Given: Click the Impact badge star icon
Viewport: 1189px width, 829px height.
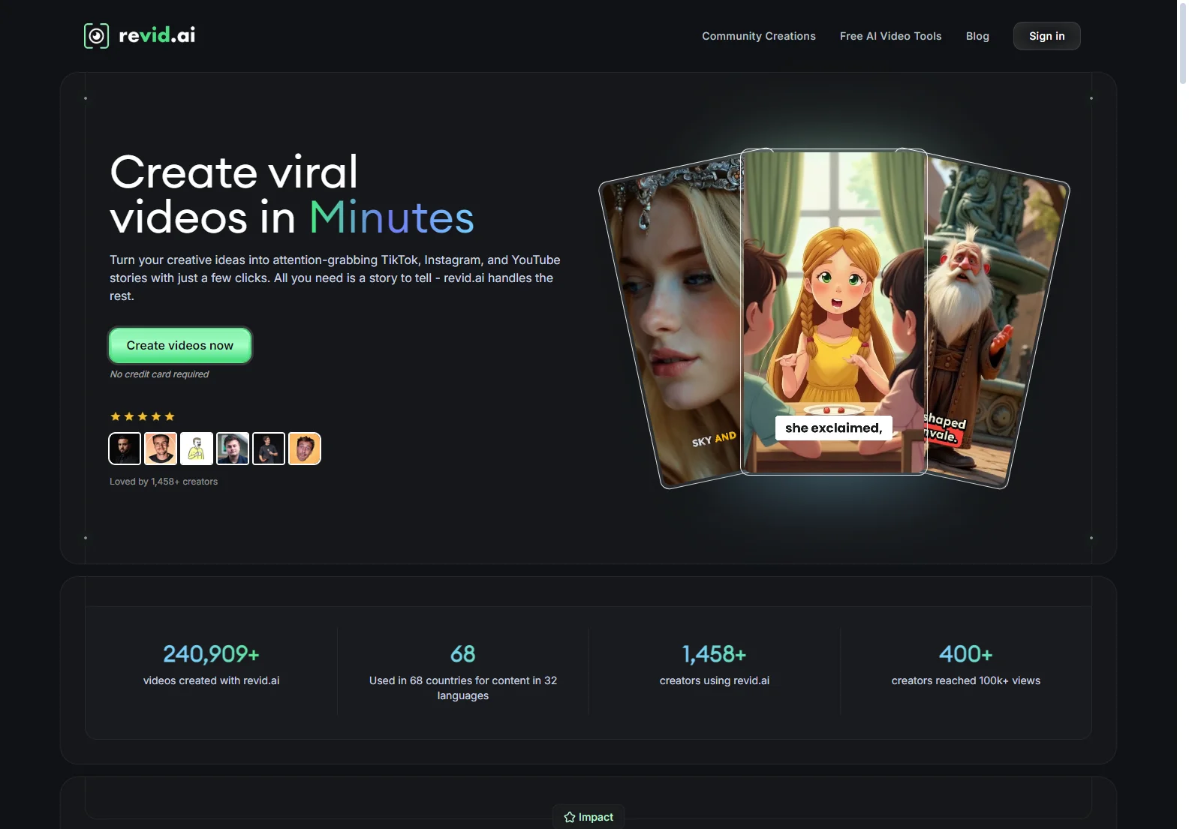Looking at the screenshot, I should [570, 817].
